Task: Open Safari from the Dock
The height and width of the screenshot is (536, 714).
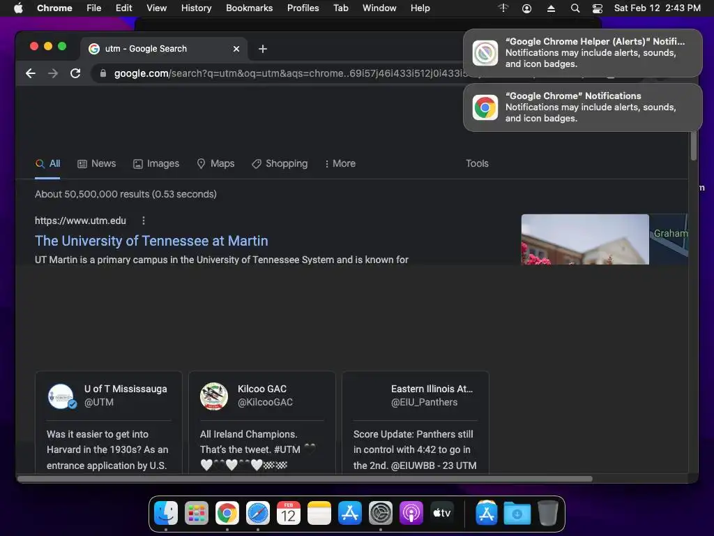Action: click(x=258, y=514)
